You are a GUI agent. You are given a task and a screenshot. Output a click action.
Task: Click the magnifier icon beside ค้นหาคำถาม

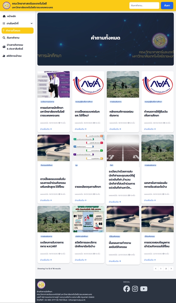4,38
